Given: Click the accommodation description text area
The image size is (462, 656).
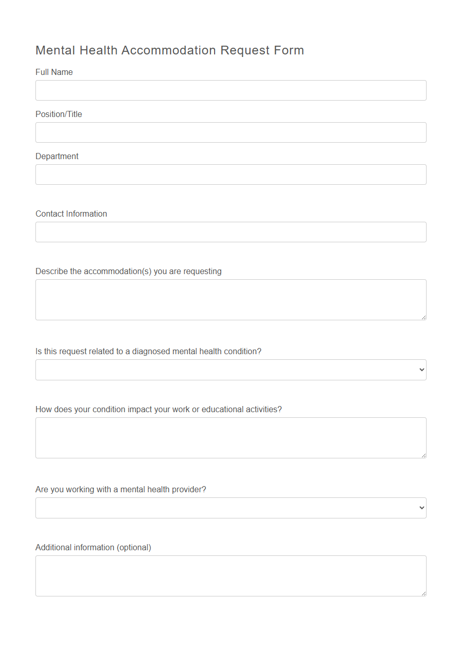Looking at the screenshot, I should click(230, 299).
